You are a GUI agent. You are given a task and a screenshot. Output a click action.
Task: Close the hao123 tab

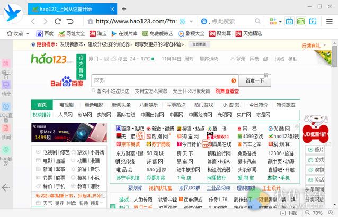pos(112,9)
